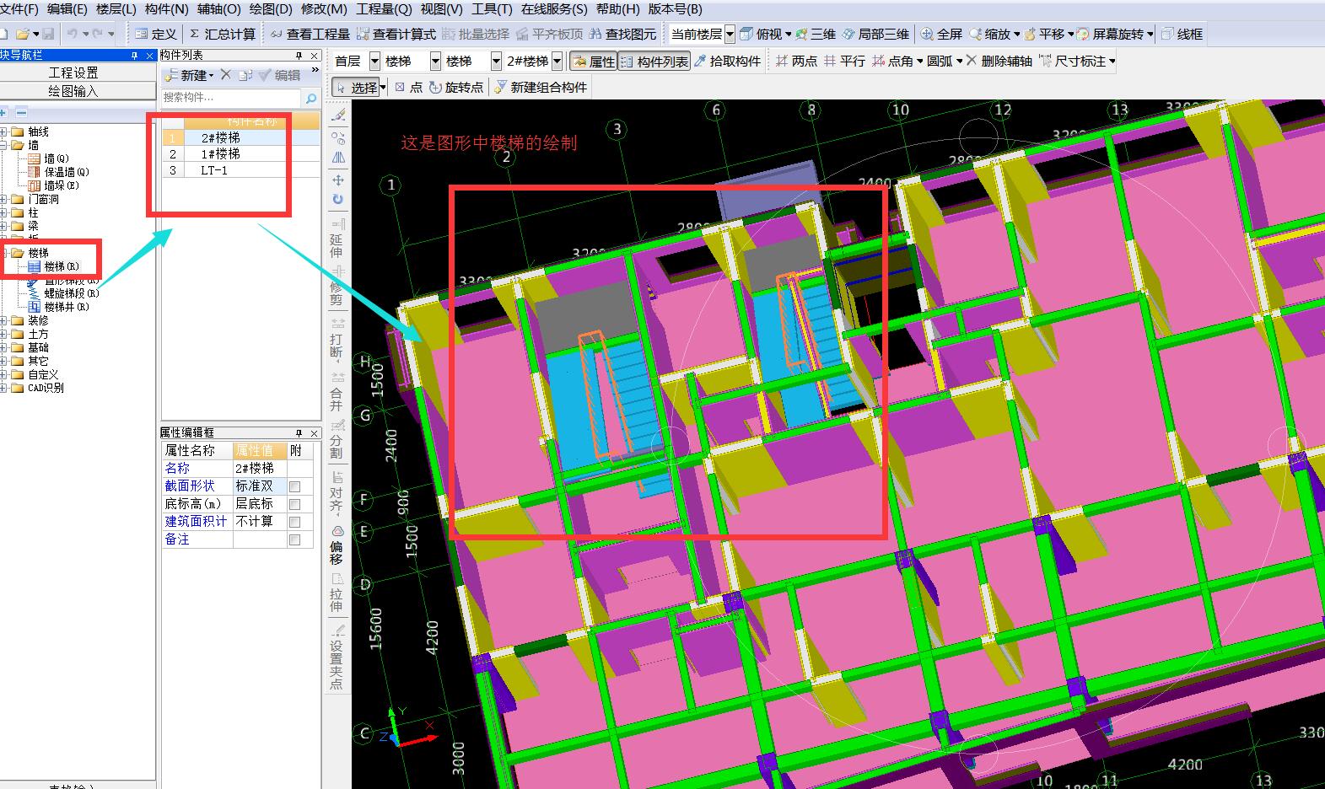Image resolution: width=1325 pixels, height=789 pixels.
Task: Check the 截面形状 row checkbox
Action: pos(294,486)
